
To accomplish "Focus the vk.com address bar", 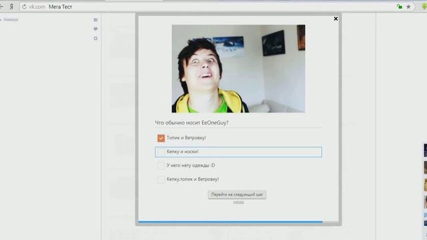I will pos(216,7).
